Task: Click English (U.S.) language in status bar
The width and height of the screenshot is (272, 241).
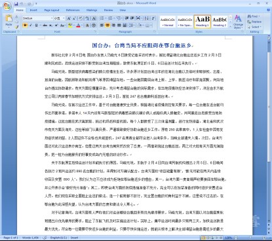Action: 58,238
